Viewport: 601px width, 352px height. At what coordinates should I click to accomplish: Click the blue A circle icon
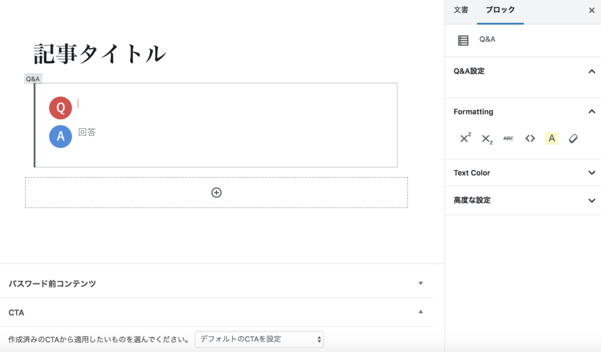(60, 136)
